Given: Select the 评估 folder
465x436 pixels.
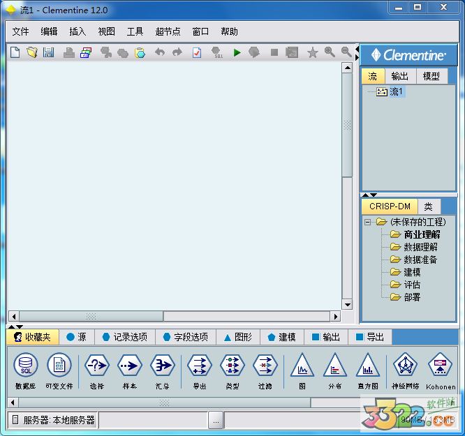Looking at the screenshot, I should pyautogui.click(x=406, y=285).
